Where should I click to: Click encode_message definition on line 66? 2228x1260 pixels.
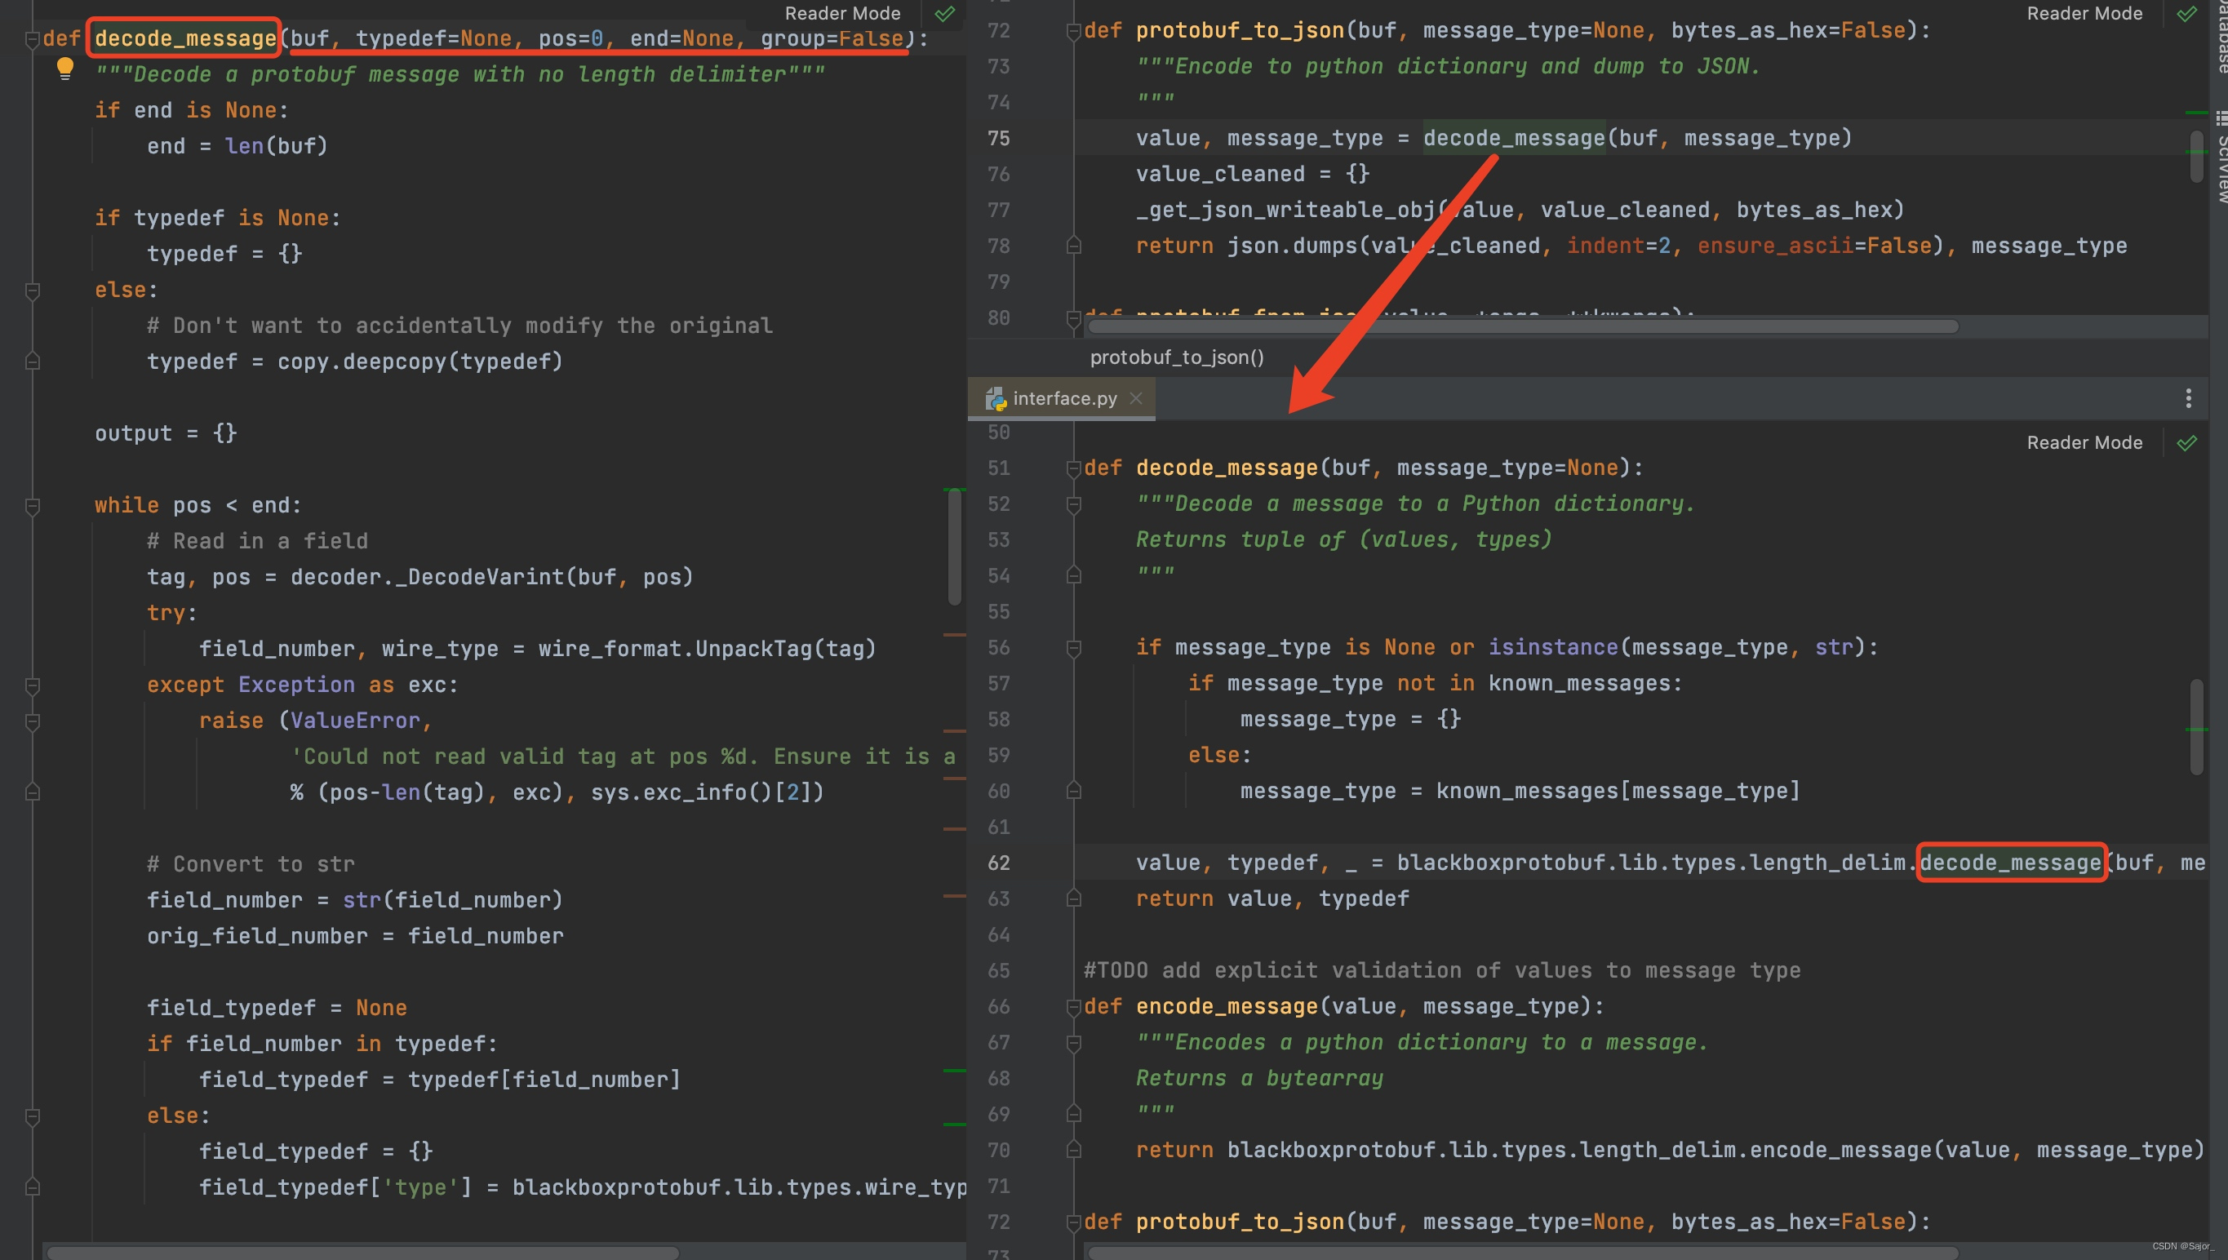pos(1227,1006)
